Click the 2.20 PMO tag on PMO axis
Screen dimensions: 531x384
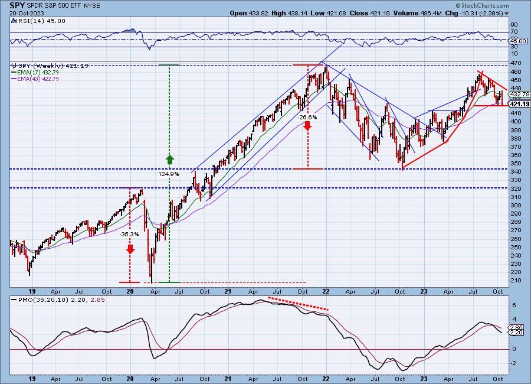[517, 333]
